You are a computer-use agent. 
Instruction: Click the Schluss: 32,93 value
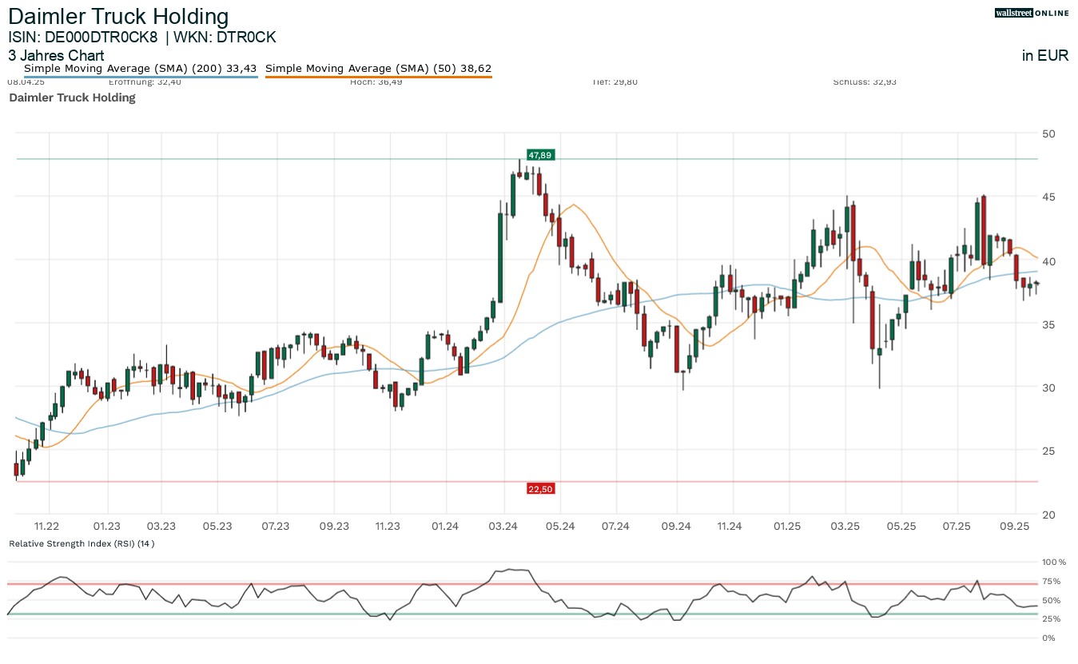click(x=863, y=82)
